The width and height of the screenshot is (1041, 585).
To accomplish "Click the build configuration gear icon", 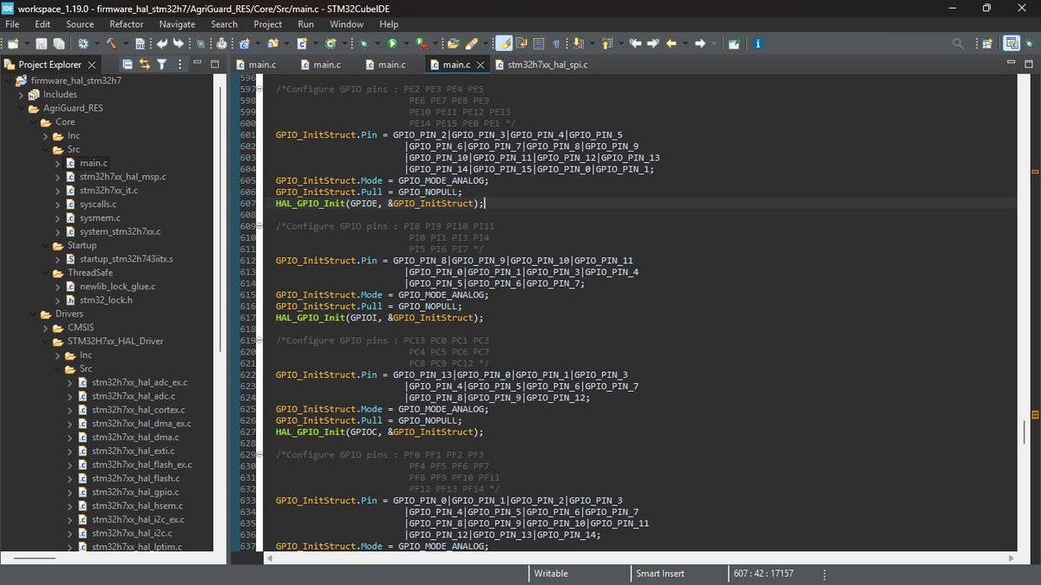I will tap(83, 43).
